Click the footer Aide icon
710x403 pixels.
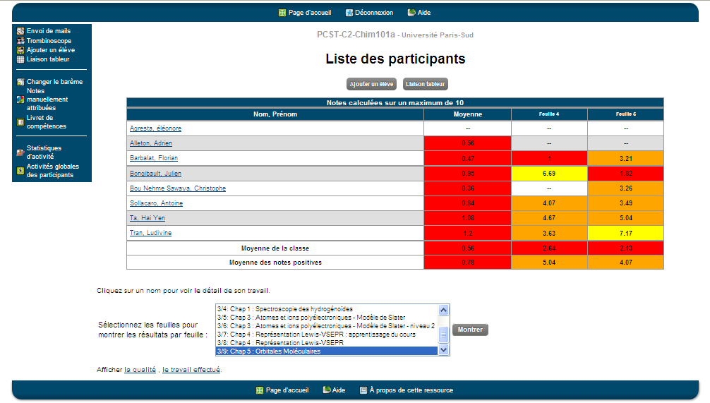327,390
